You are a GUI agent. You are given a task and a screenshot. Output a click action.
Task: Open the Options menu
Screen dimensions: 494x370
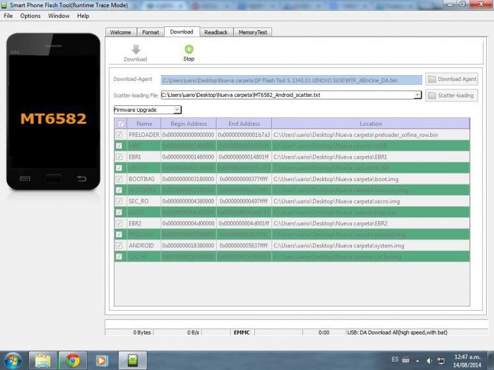30,16
